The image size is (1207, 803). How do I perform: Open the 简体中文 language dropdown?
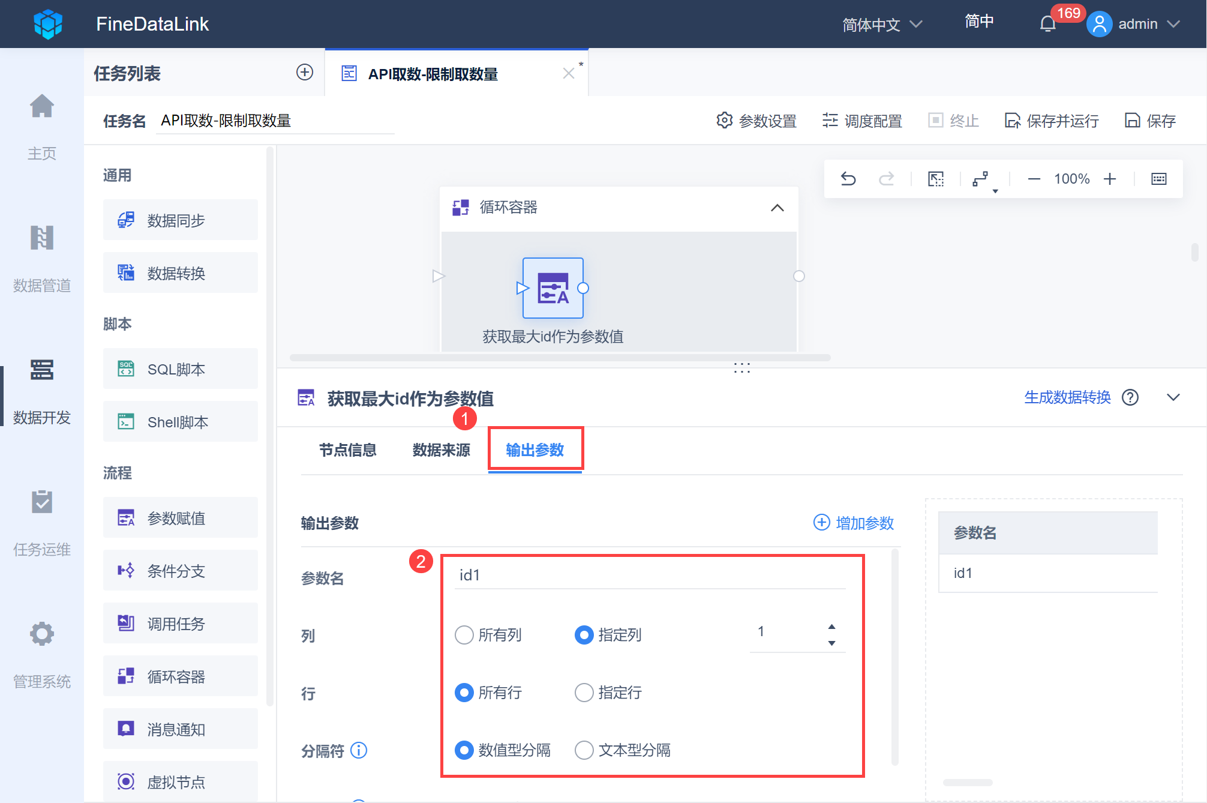pyautogui.click(x=881, y=24)
